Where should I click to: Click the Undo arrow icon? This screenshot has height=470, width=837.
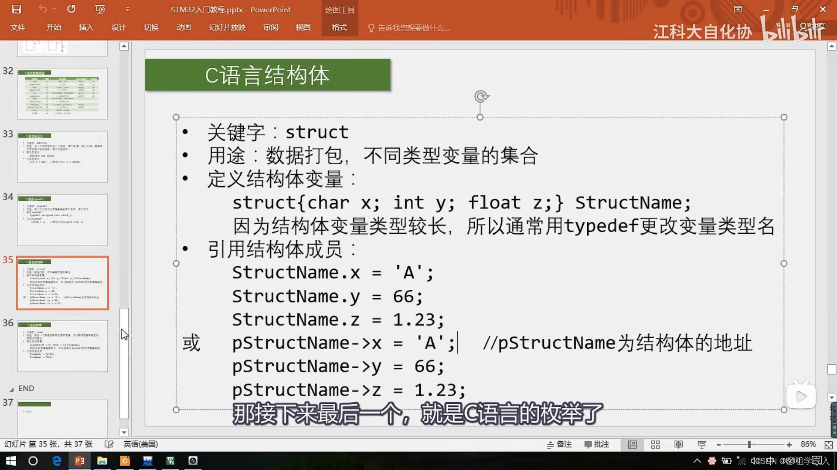(42, 9)
